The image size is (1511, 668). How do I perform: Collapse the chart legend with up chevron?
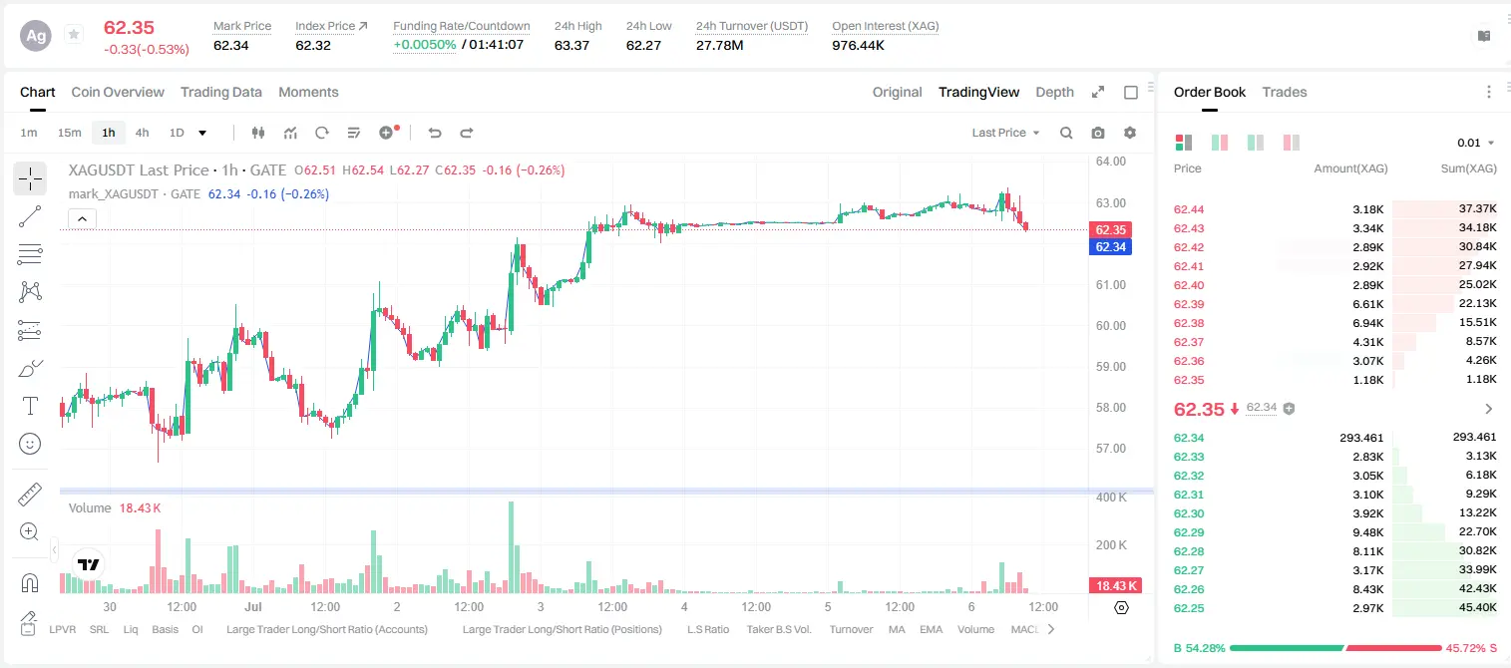pyautogui.click(x=82, y=218)
